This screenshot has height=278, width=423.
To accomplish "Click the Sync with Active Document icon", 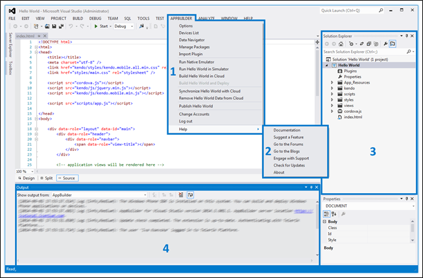I will (x=362, y=44).
